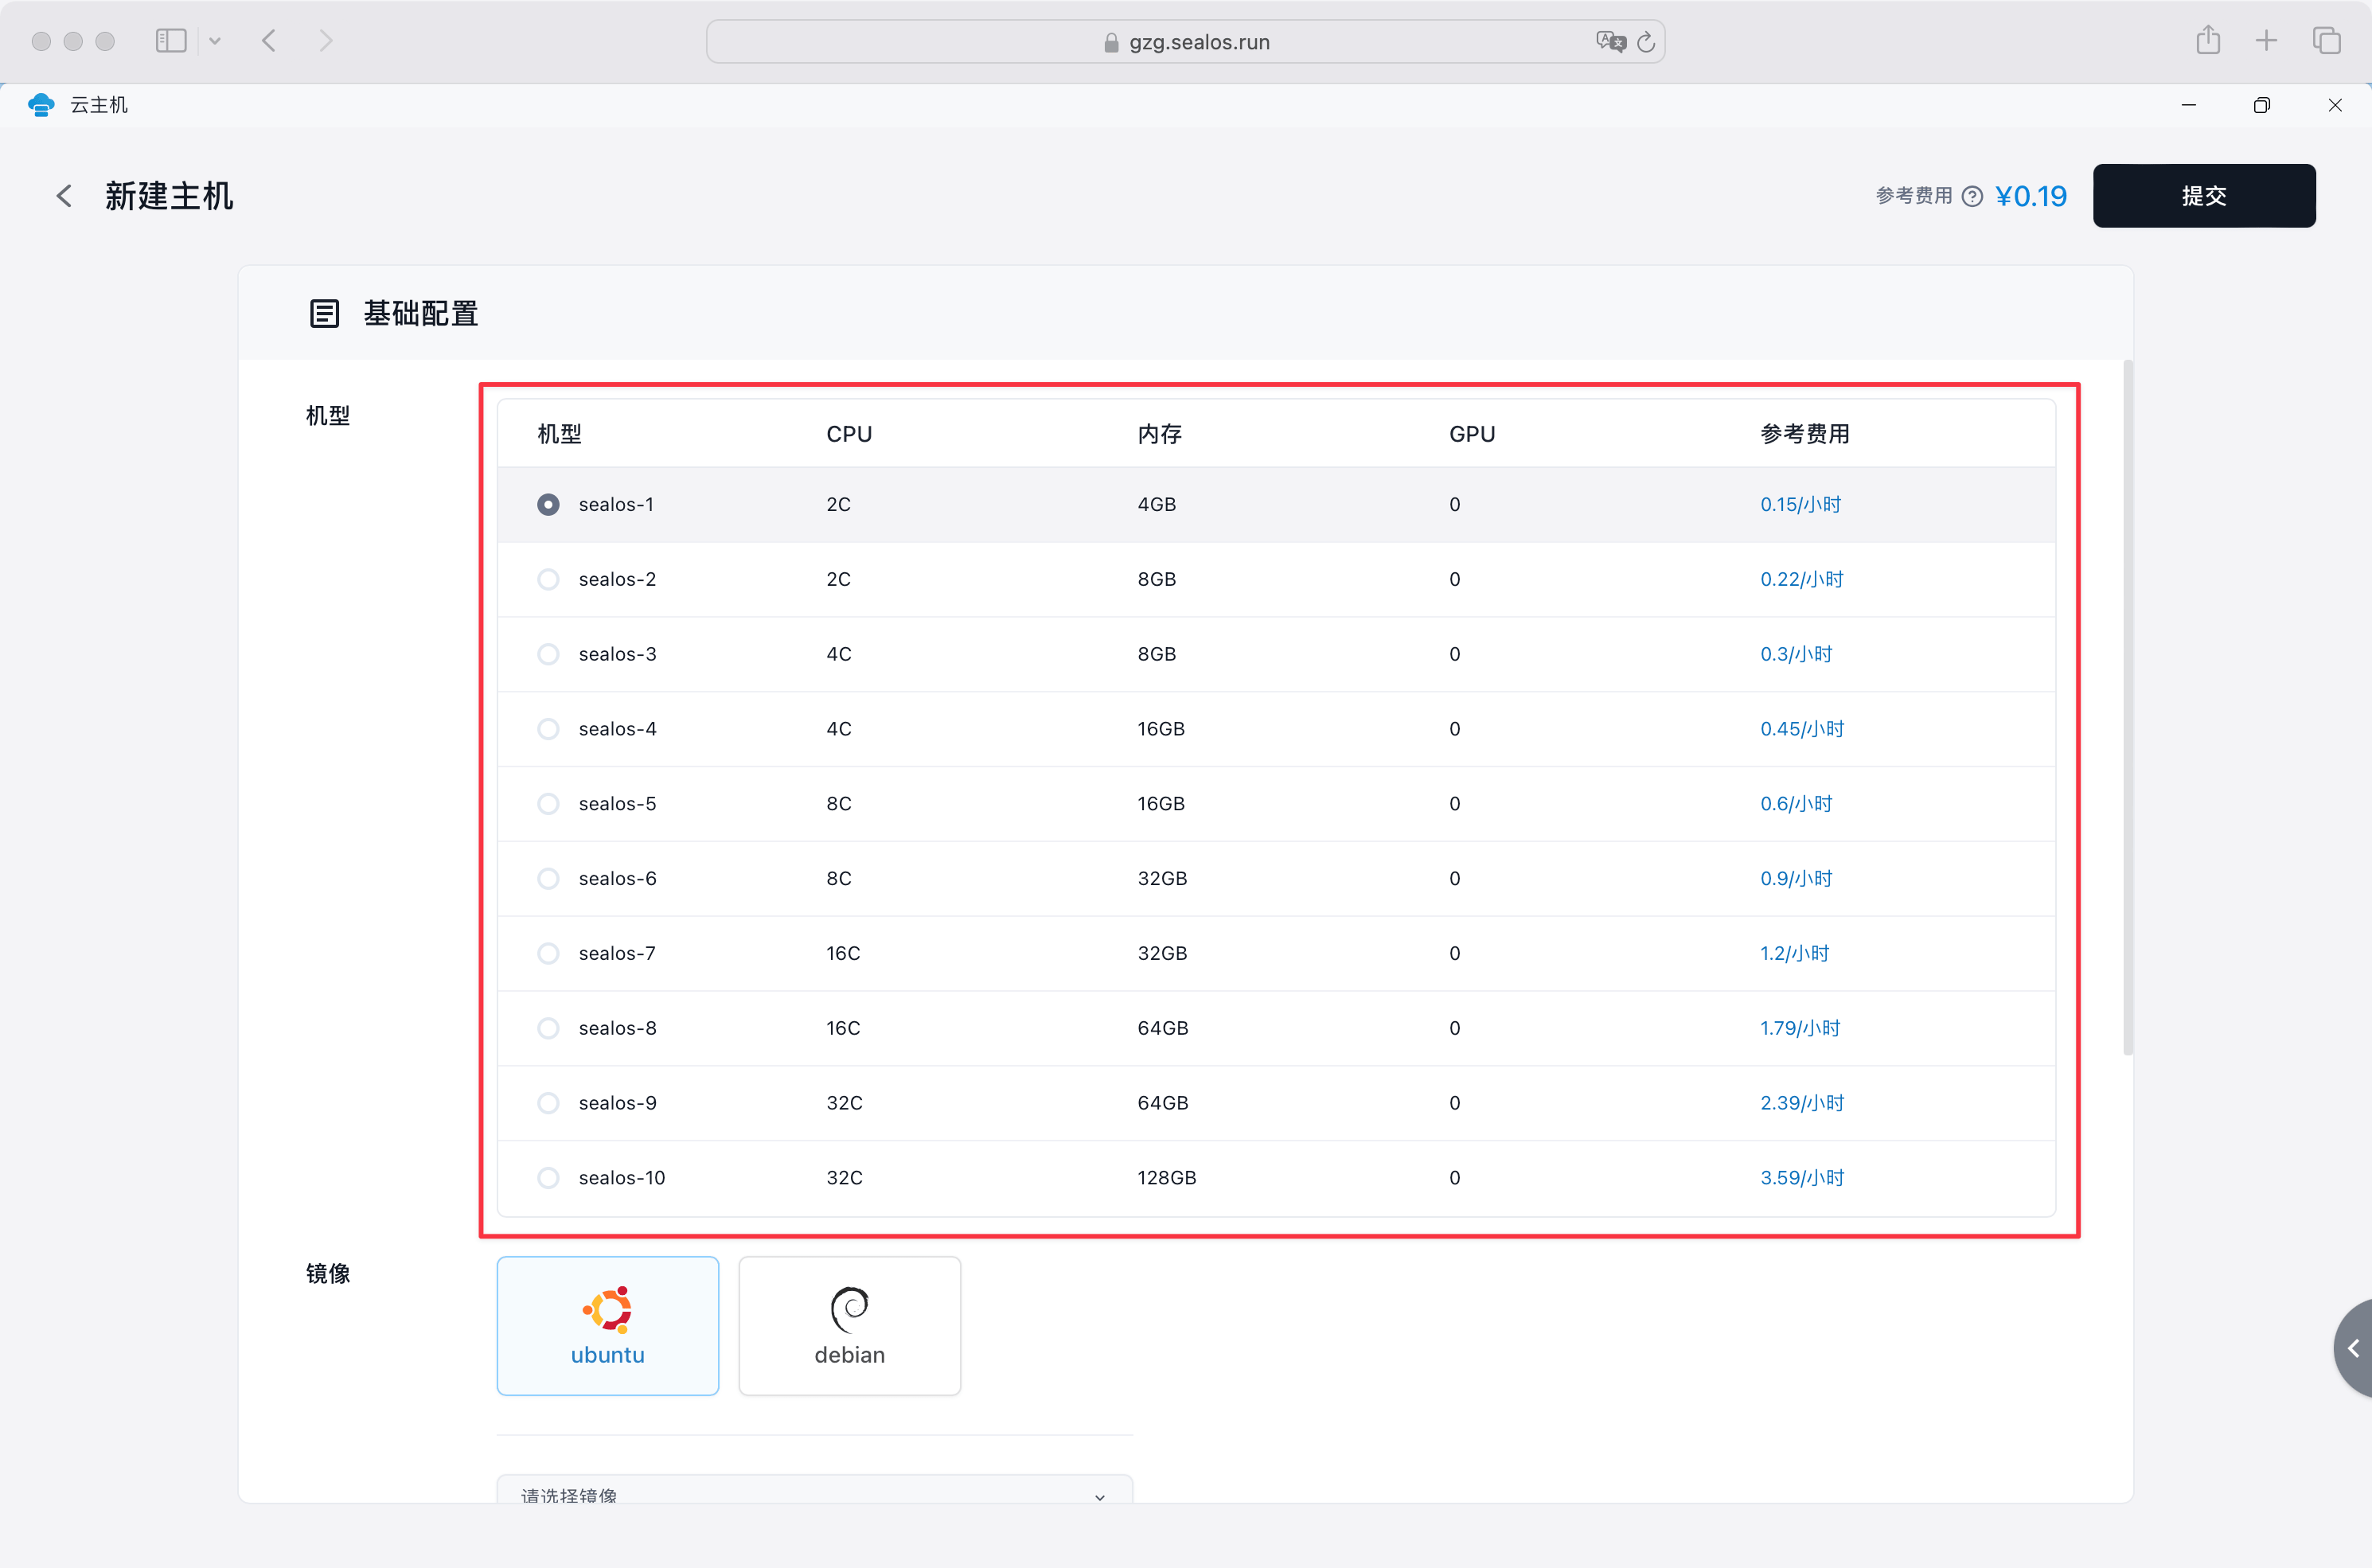Click the 镜像 section label
The width and height of the screenshot is (2372, 1568).
click(328, 1274)
